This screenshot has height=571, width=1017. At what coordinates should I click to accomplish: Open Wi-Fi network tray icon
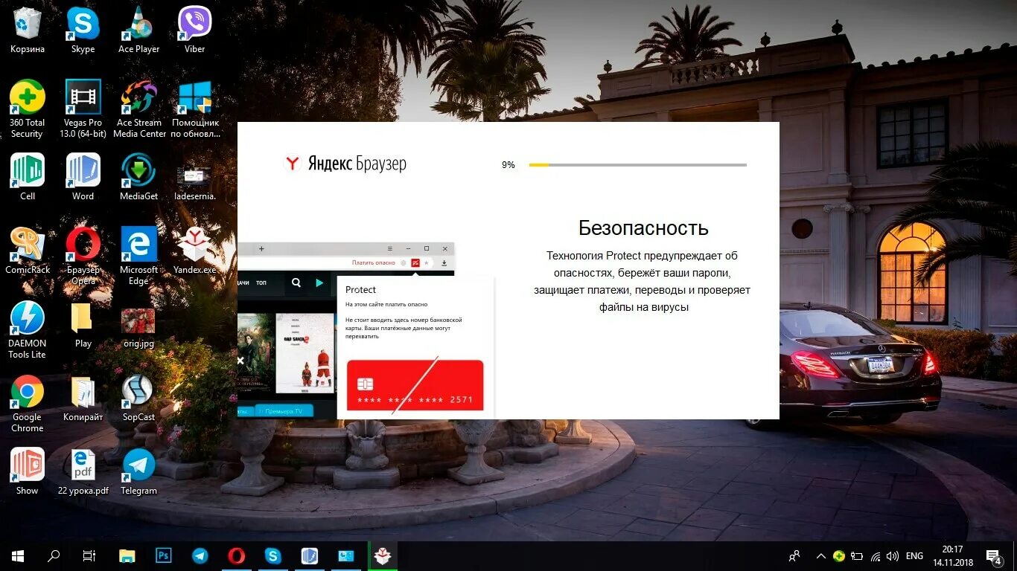[876, 555]
